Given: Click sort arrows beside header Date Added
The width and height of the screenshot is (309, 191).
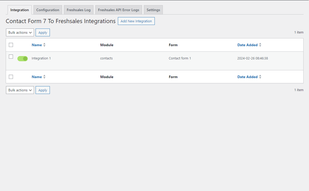Looking at the screenshot, I should [260, 45].
